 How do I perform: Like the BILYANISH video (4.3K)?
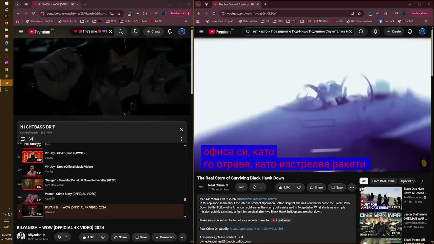point(88,237)
